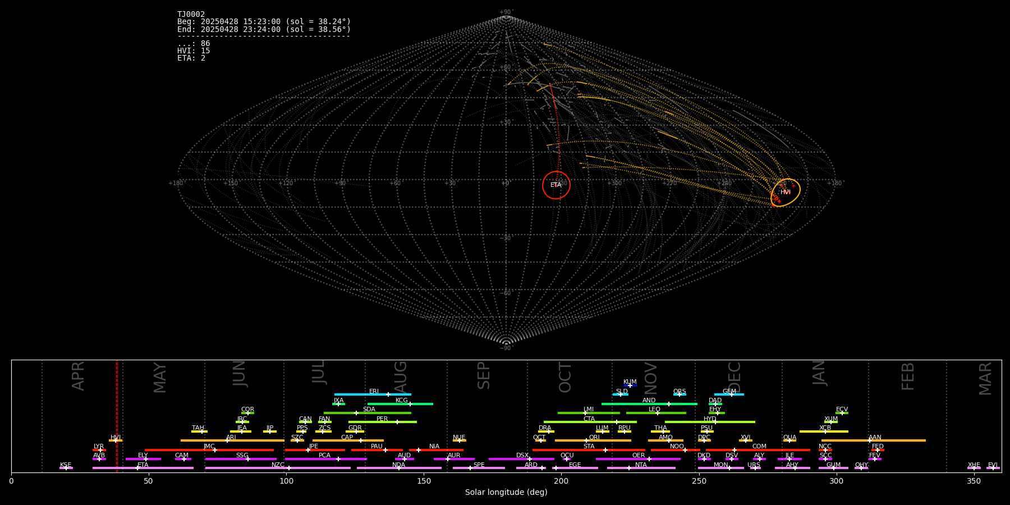Click the '...: 86' sporadic count line
1010x505 pixels.
pos(194,44)
